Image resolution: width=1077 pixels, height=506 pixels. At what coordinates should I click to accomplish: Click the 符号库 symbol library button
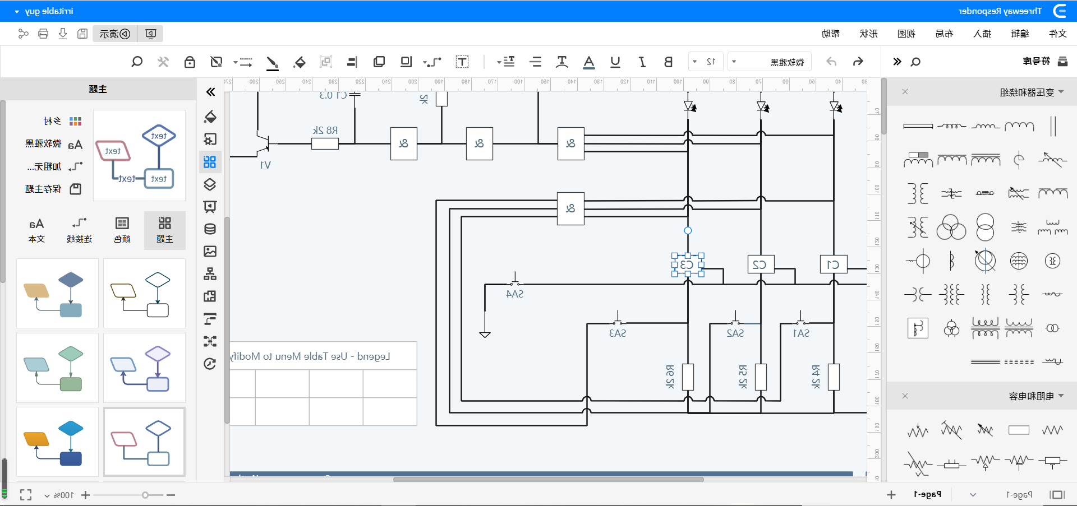[1046, 61]
